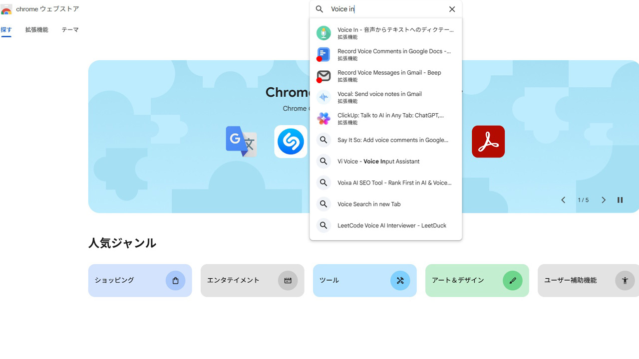This screenshot has height=359, width=639.
Task: Clear the search field with the X button
Action: [452, 9]
